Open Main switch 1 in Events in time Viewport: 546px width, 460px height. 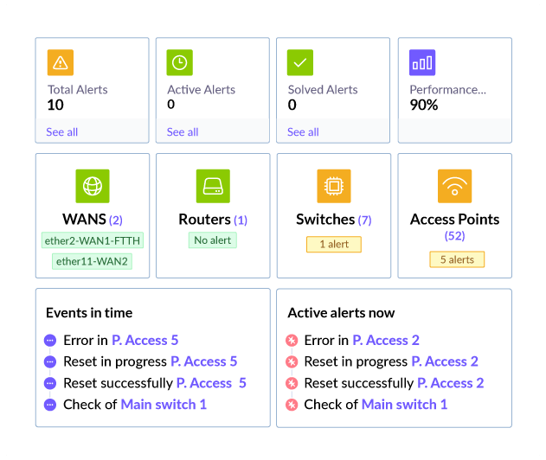[164, 405]
